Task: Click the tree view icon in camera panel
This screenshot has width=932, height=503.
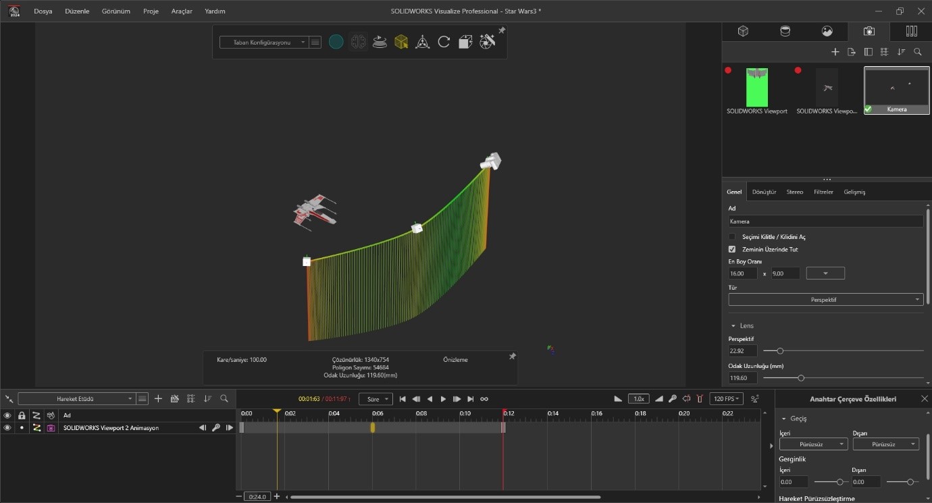Action: 884,52
